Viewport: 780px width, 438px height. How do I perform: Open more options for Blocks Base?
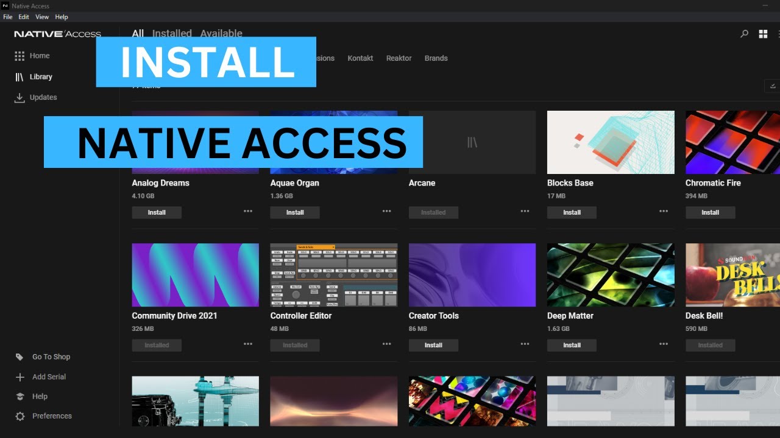pos(664,212)
